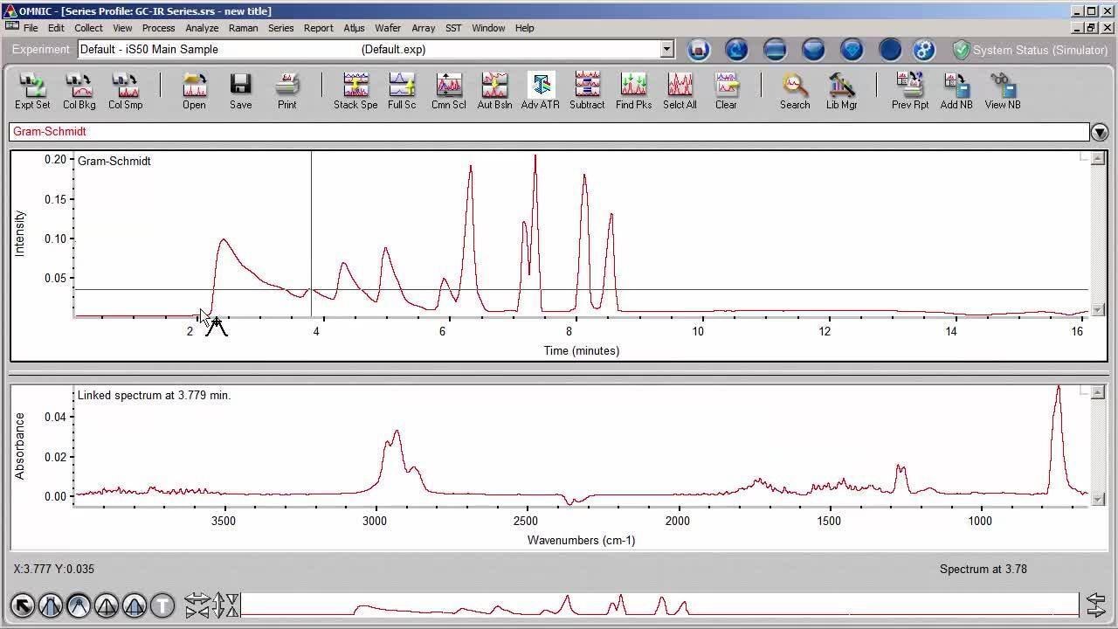Run Find Pks peak finder
This screenshot has width=1118, height=629.
pyautogui.click(x=633, y=91)
